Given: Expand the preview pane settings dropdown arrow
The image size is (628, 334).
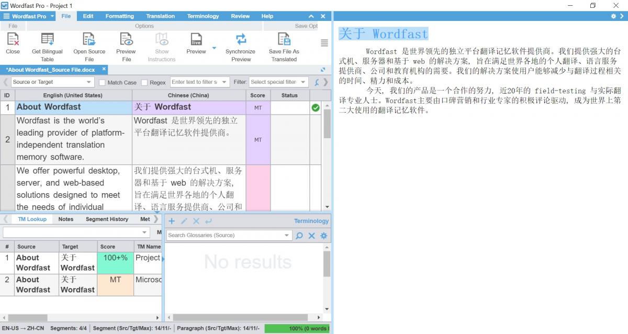Looking at the screenshot, I should pyautogui.click(x=622, y=16).
